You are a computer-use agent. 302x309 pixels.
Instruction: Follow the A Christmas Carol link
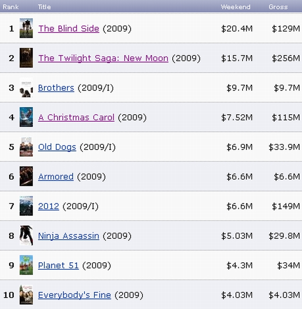[x=76, y=117]
